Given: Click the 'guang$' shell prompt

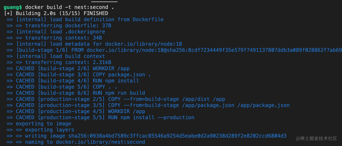Looking at the screenshot, I should (13, 7).
